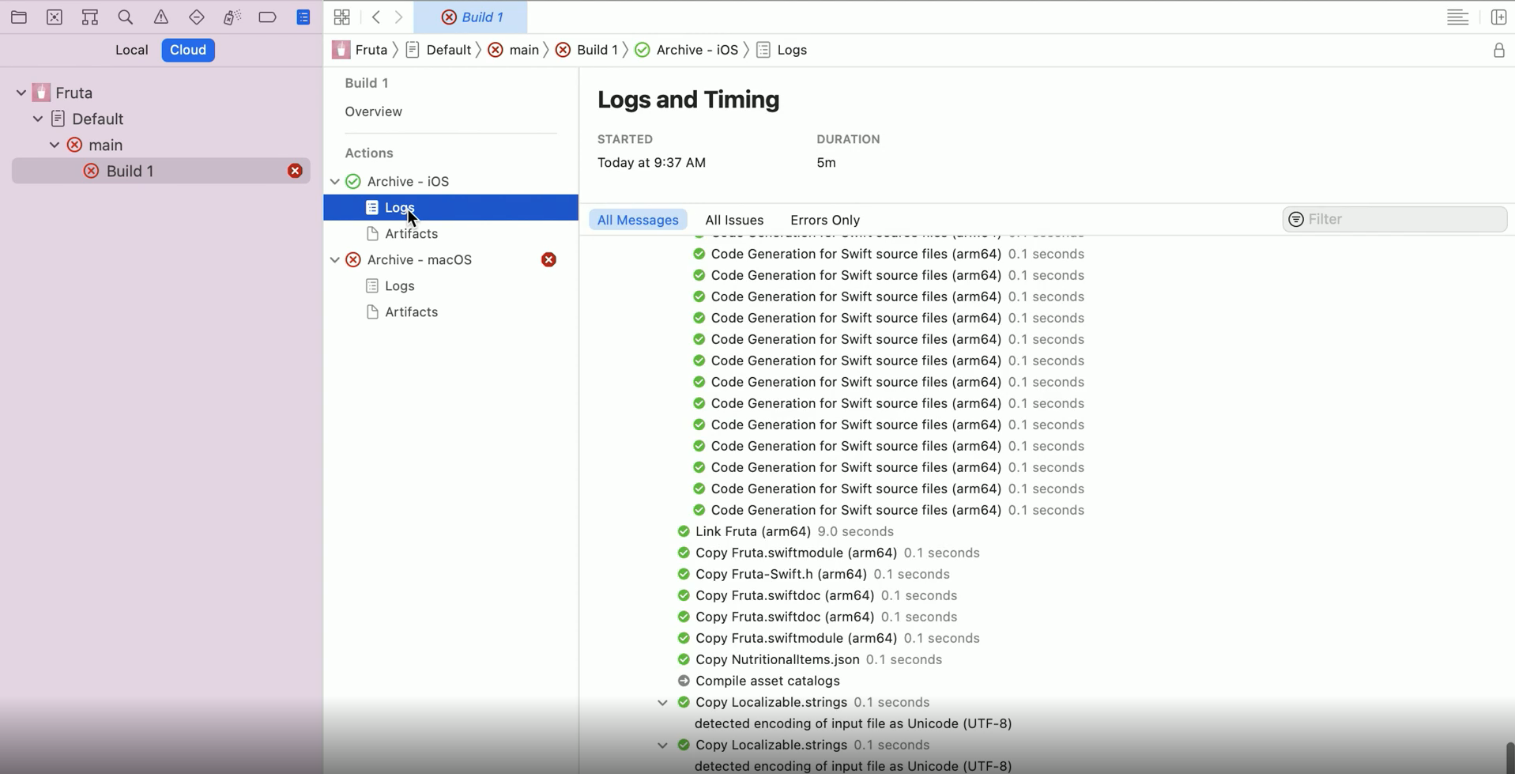The image size is (1515, 774).
Task: Click Default in the jump bar
Action: 448,50
